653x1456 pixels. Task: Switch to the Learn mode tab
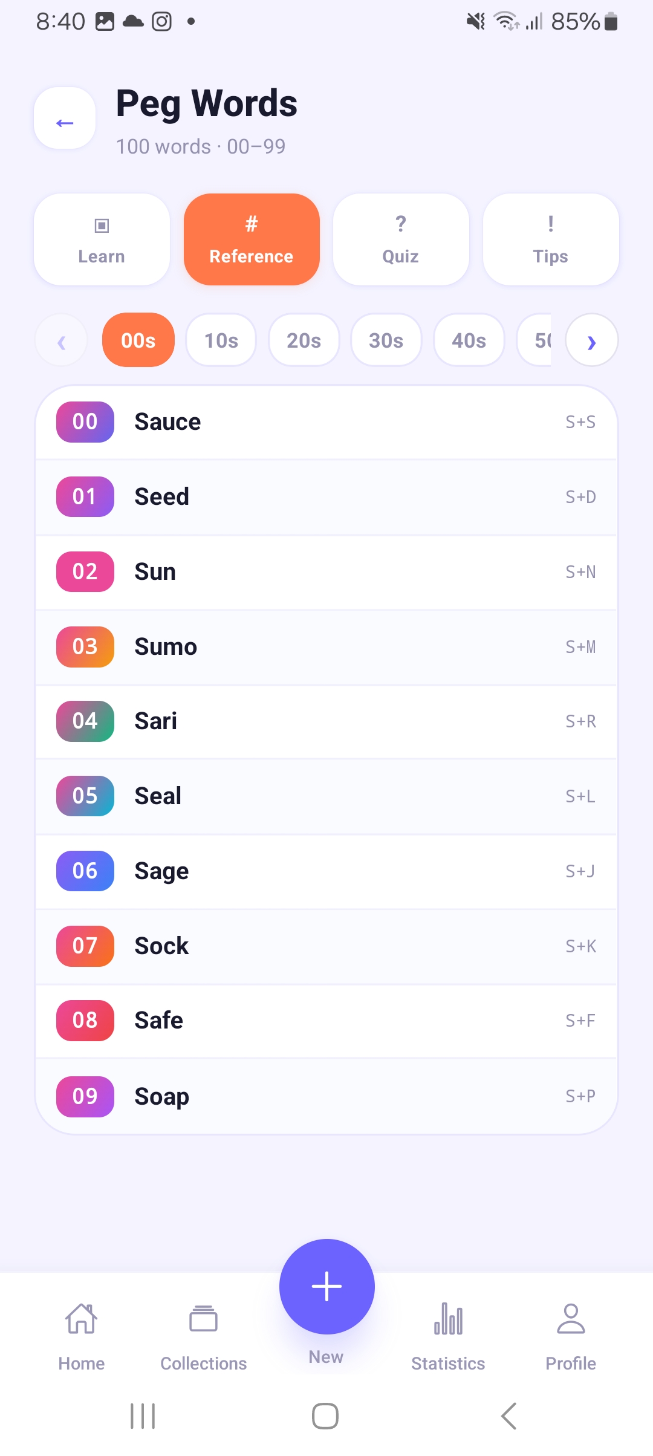[102, 239]
